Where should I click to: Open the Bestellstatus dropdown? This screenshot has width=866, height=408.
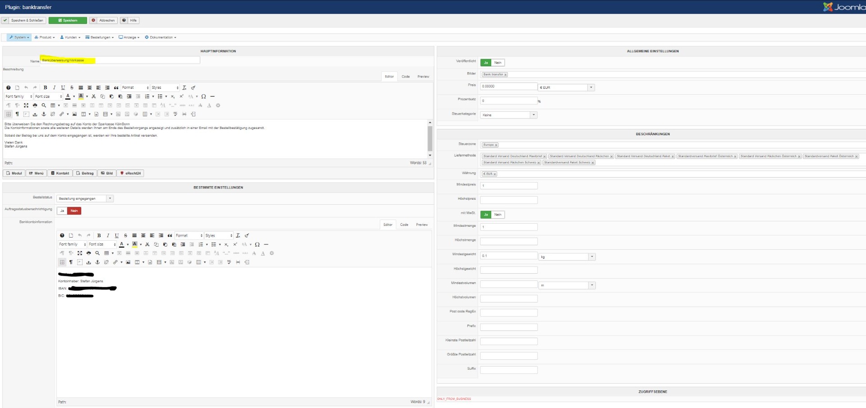pyautogui.click(x=85, y=198)
